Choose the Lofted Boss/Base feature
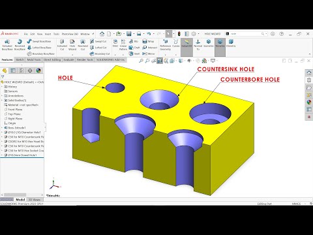Image resolution: width=313 pixels, height=235 pixels. click(40, 48)
